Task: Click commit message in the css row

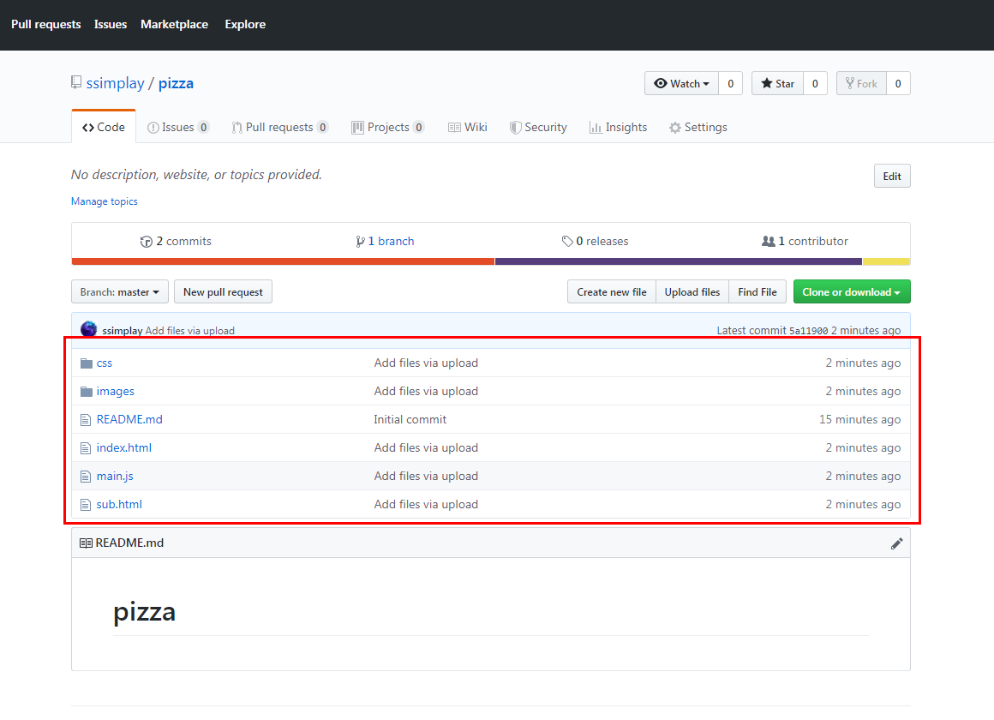Action: pos(426,363)
